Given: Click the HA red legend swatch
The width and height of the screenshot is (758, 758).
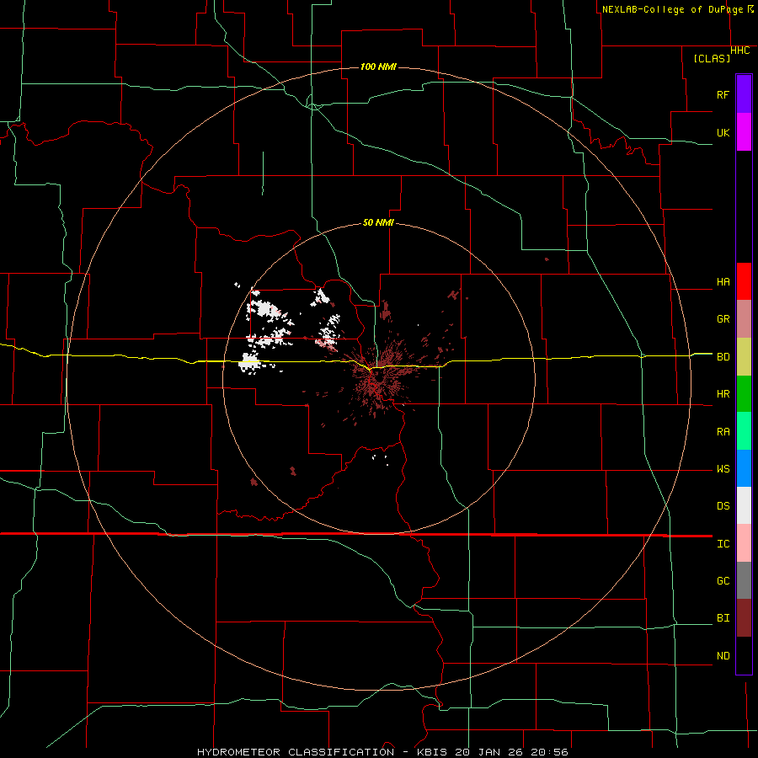Looking at the screenshot, I should (x=744, y=281).
